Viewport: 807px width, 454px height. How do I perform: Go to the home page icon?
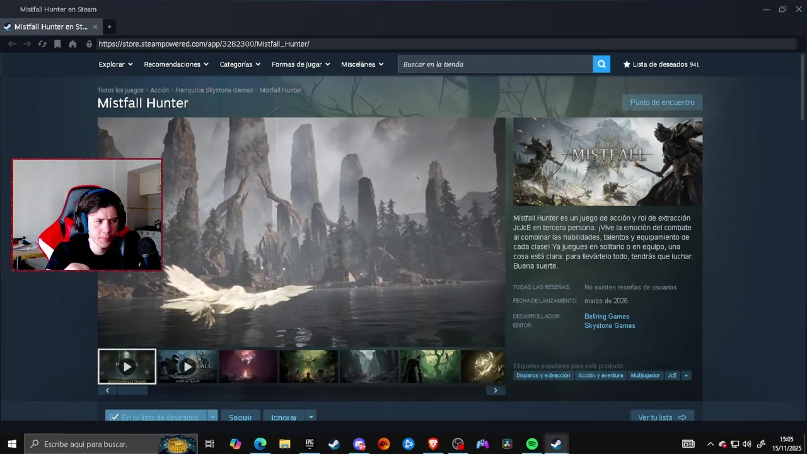coord(73,44)
